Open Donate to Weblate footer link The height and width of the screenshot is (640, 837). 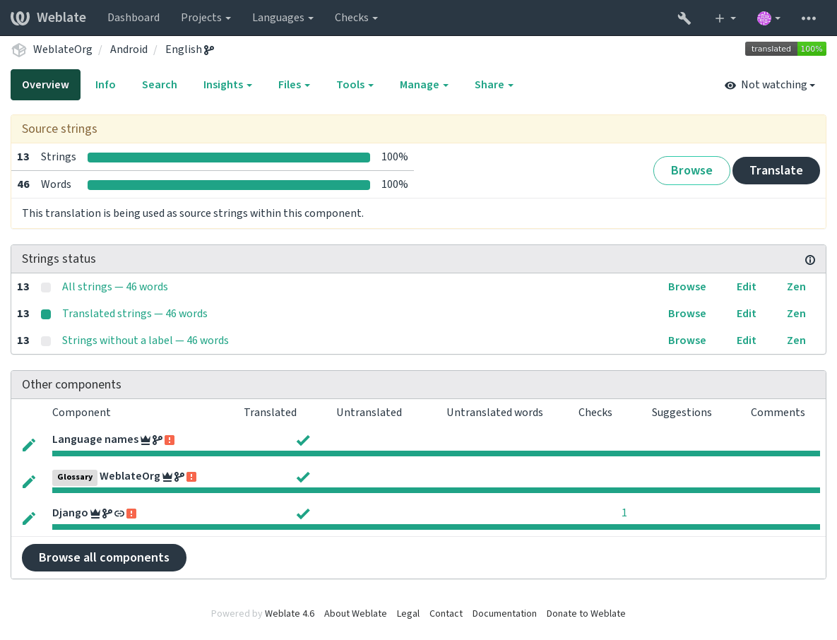586,614
